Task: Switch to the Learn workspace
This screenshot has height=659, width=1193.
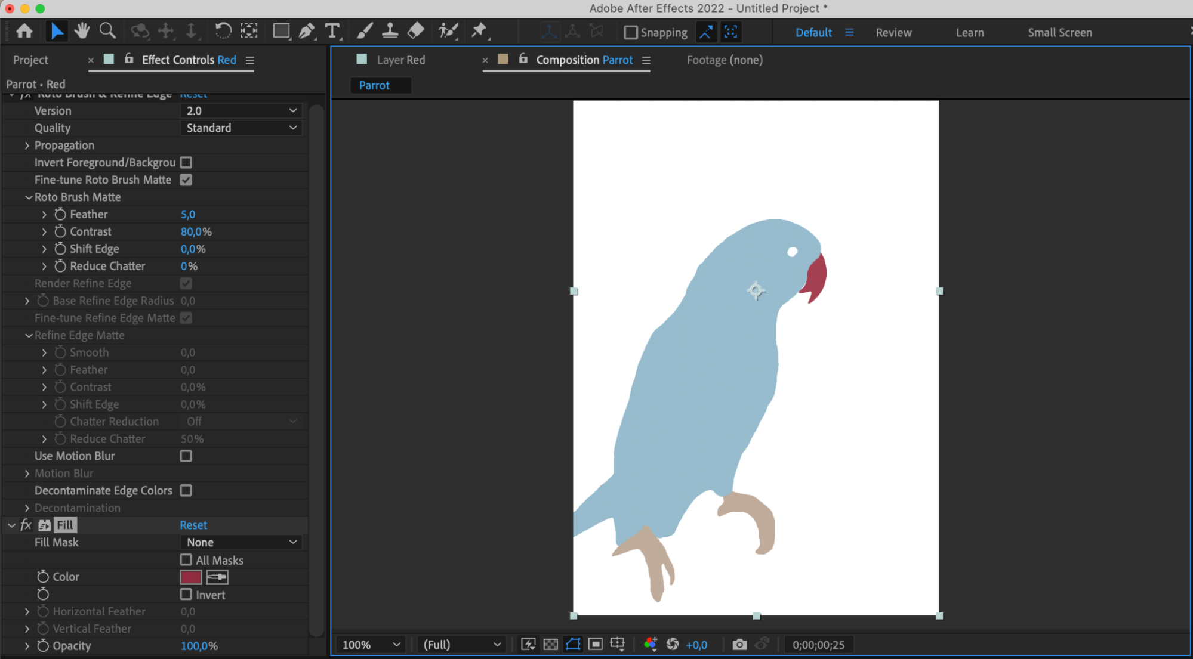Action: 970,33
